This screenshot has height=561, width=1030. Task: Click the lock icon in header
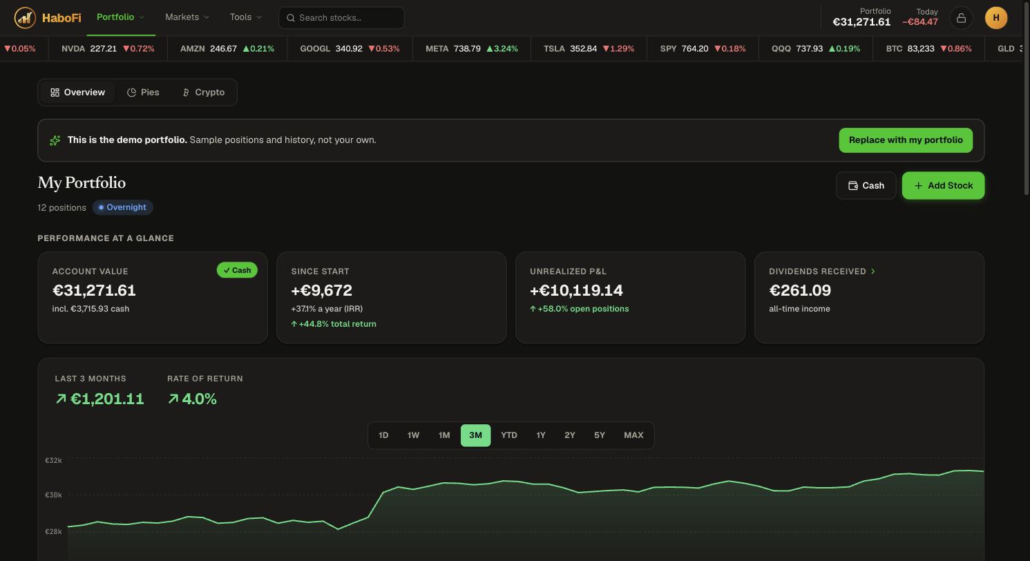tap(961, 18)
